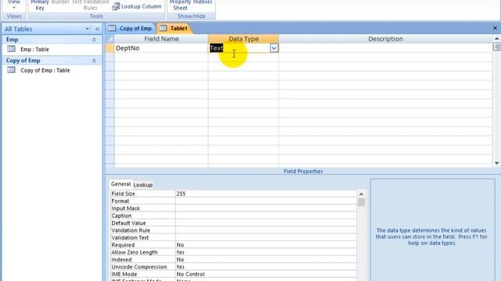
Task: Open the Indexes window
Action: 203,2
